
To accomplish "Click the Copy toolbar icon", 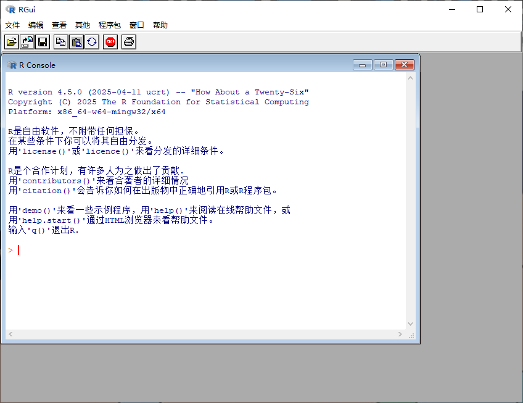I will tap(60, 42).
